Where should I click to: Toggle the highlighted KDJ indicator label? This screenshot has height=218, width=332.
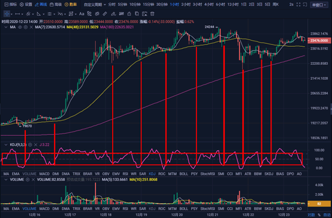(152, 174)
